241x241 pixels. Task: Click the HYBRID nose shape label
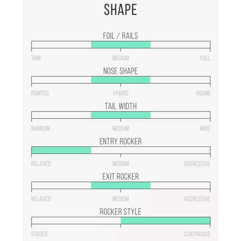click(x=120, y=93)
